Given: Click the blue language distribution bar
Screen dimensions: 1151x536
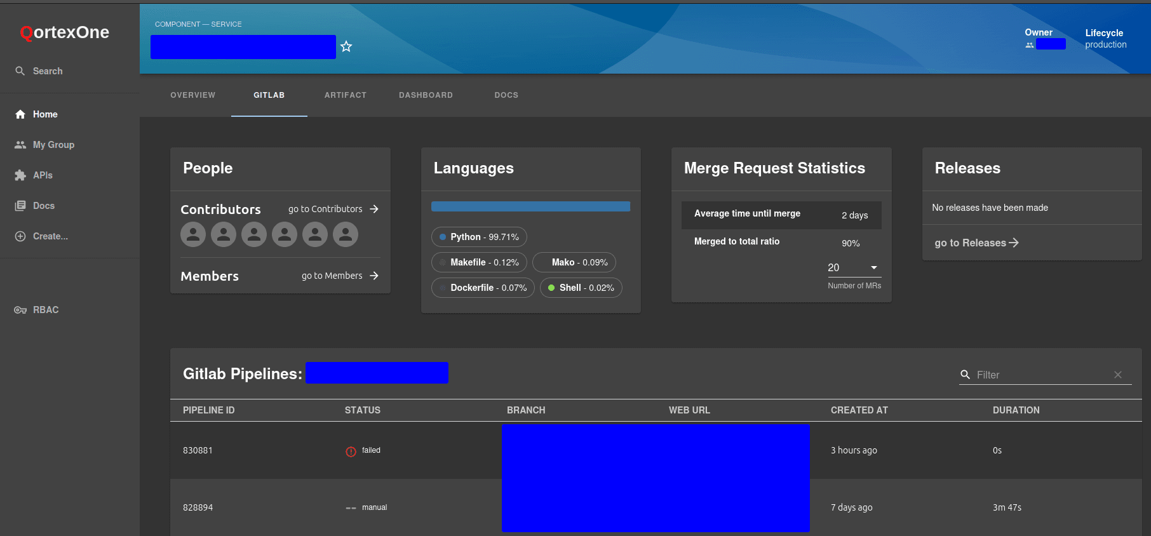Looking at the screenshot, I should [530, 206].
